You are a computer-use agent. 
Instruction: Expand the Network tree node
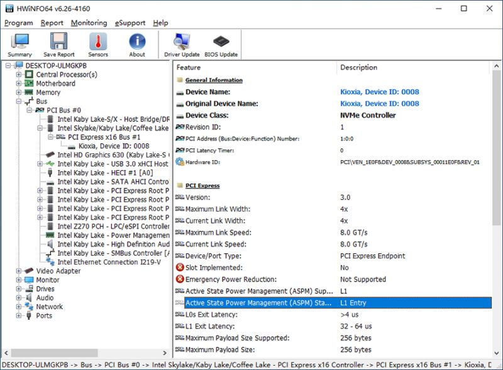pos(19,307)
